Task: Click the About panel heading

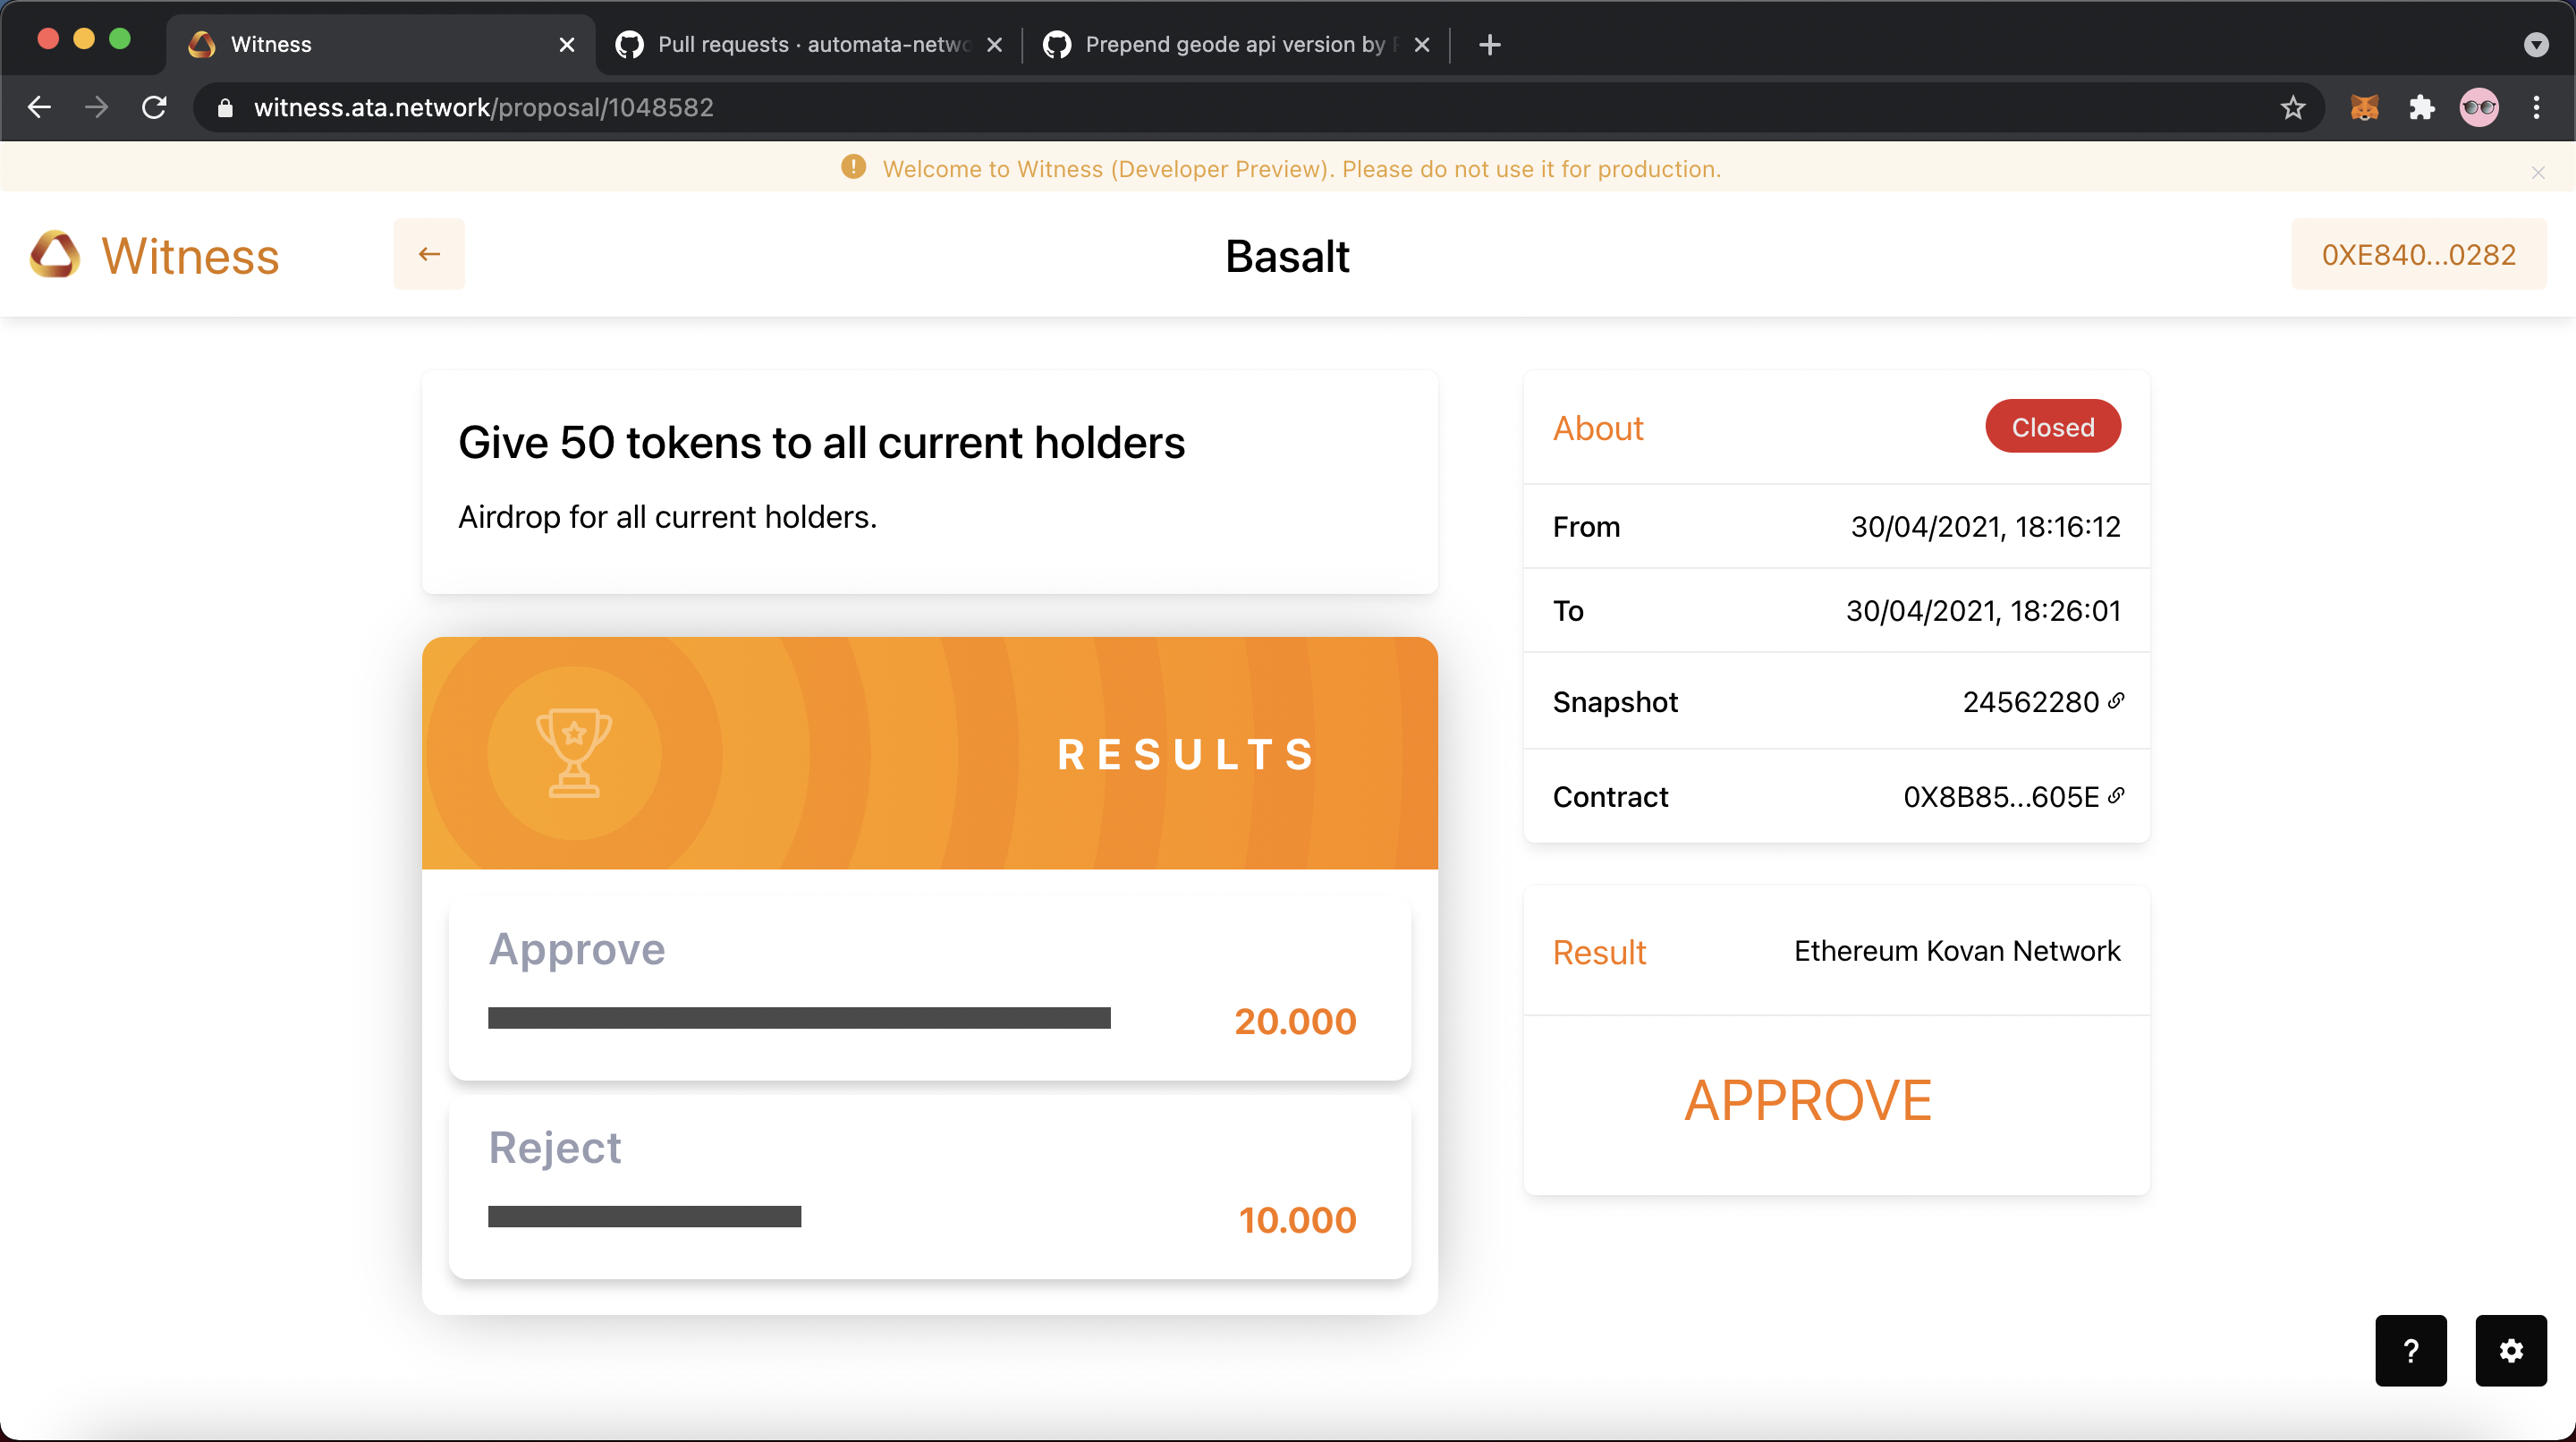Action: pyautogui.click(x=1598, y=428)
